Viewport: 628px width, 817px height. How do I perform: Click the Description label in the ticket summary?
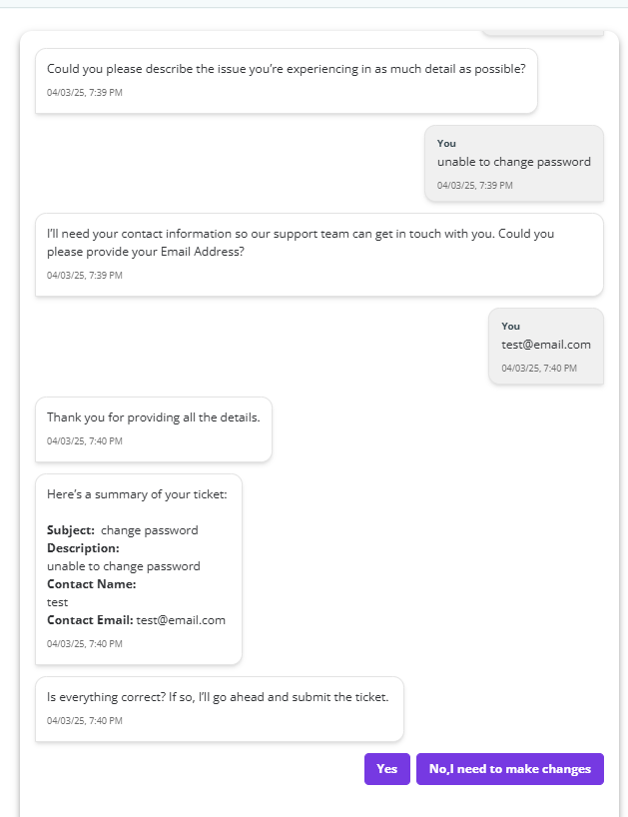click(83, 548)
